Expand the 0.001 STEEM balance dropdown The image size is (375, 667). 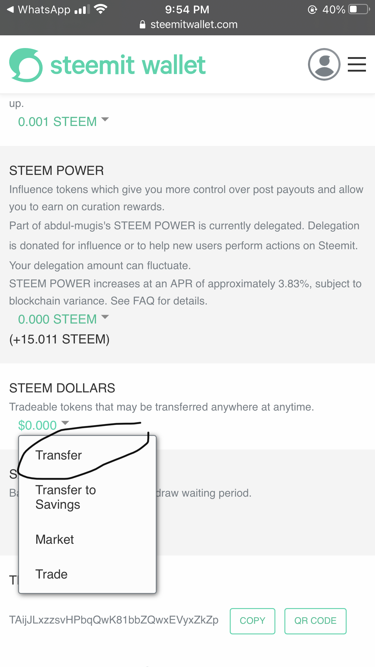63,122
